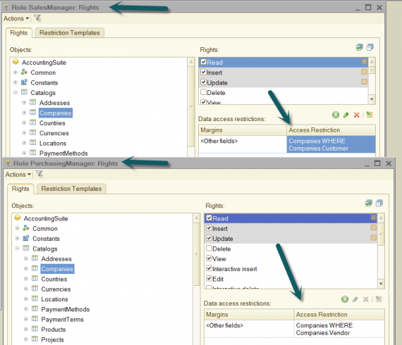Viewport: 402px width, 345px height.
Task: Click Constants icon in SalesManager objects tree
Action: 24,82
